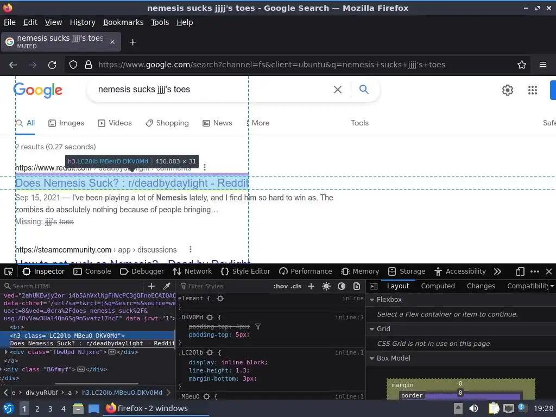Viewport: 556px width, 417px height.
Task: Toggle the :hov pseudo-class panel
Action: [280, 286]
